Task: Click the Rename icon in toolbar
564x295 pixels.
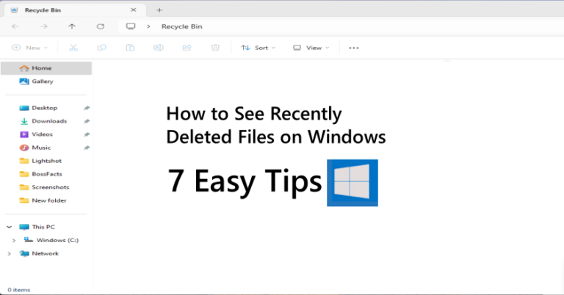Action: (159, 48)
